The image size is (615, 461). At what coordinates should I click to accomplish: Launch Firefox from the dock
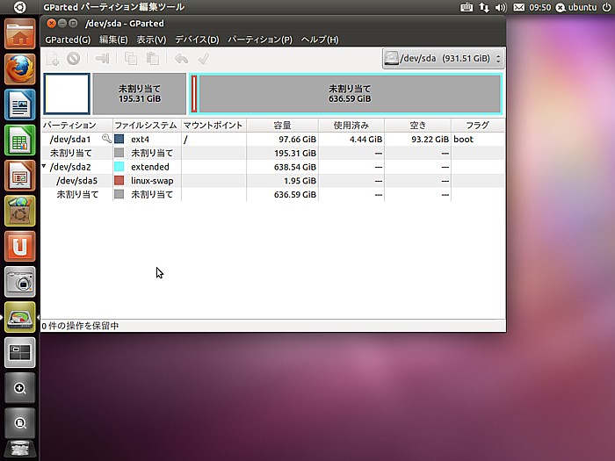click(x=20, y=69)
